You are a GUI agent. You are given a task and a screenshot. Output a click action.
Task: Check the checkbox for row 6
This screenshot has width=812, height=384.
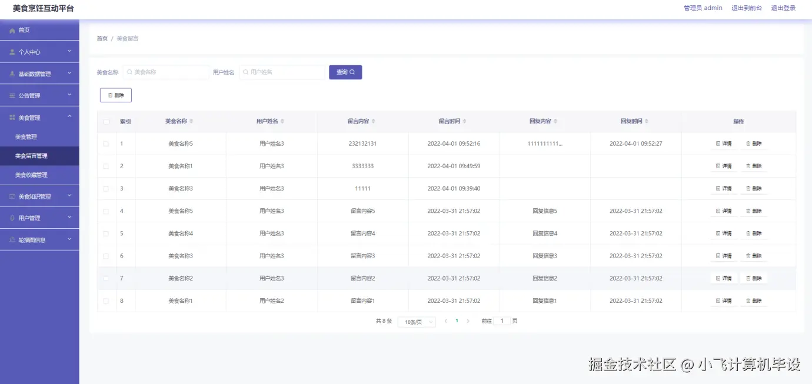[x=106, y=256]
